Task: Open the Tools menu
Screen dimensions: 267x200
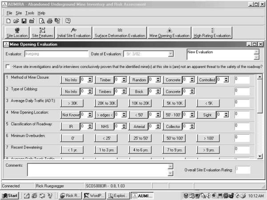Action: pos(29,13)
